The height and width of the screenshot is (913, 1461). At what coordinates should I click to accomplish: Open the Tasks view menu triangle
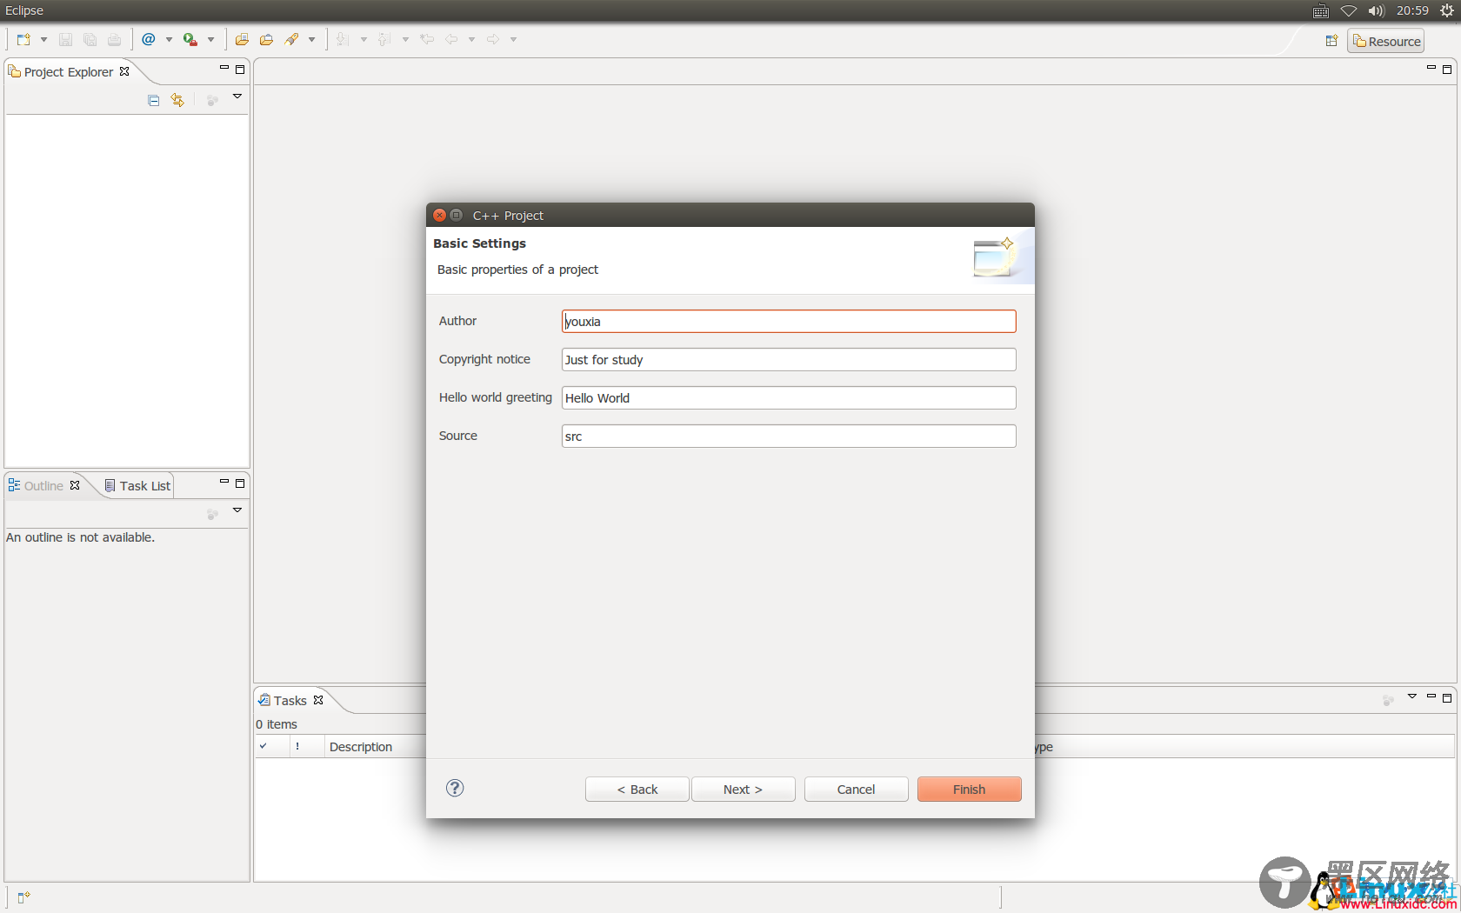click(1412, 696)
